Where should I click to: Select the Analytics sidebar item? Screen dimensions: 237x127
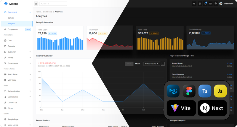click(x=17, y=24)
